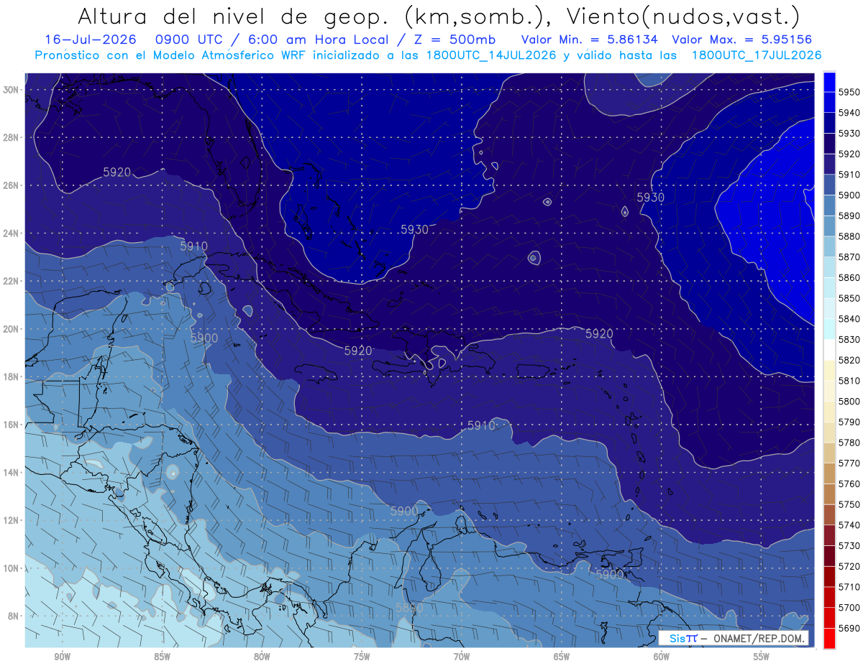Click the colorbar tick label 5700

(x=849, y=607)
